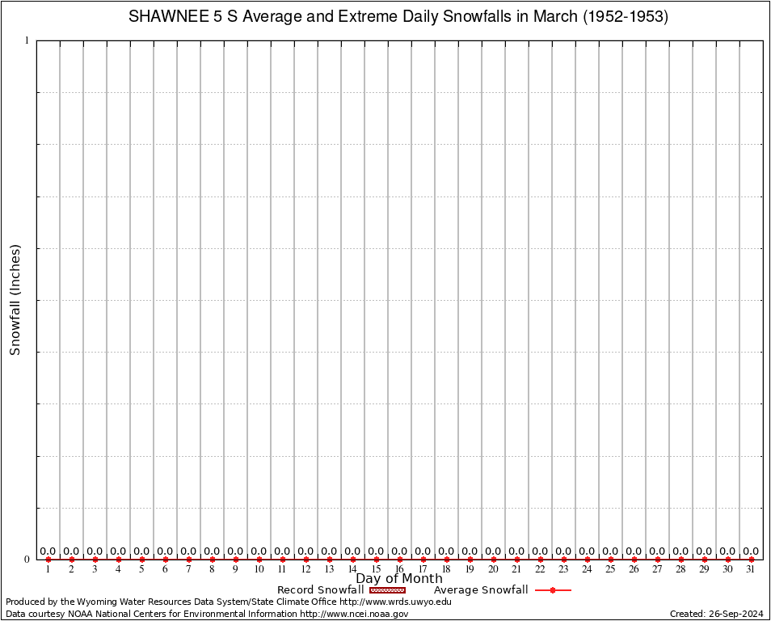Click the Average Snowfall legend text
Screen dimensions: 771x621
[x=481, y=590]
